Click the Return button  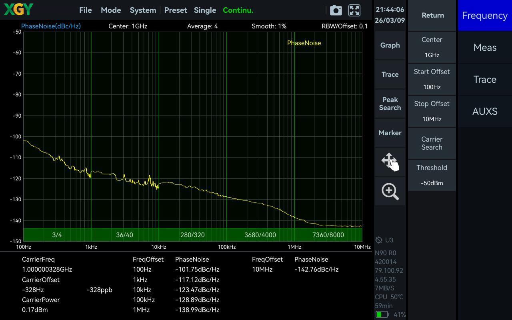click(432, 15)
